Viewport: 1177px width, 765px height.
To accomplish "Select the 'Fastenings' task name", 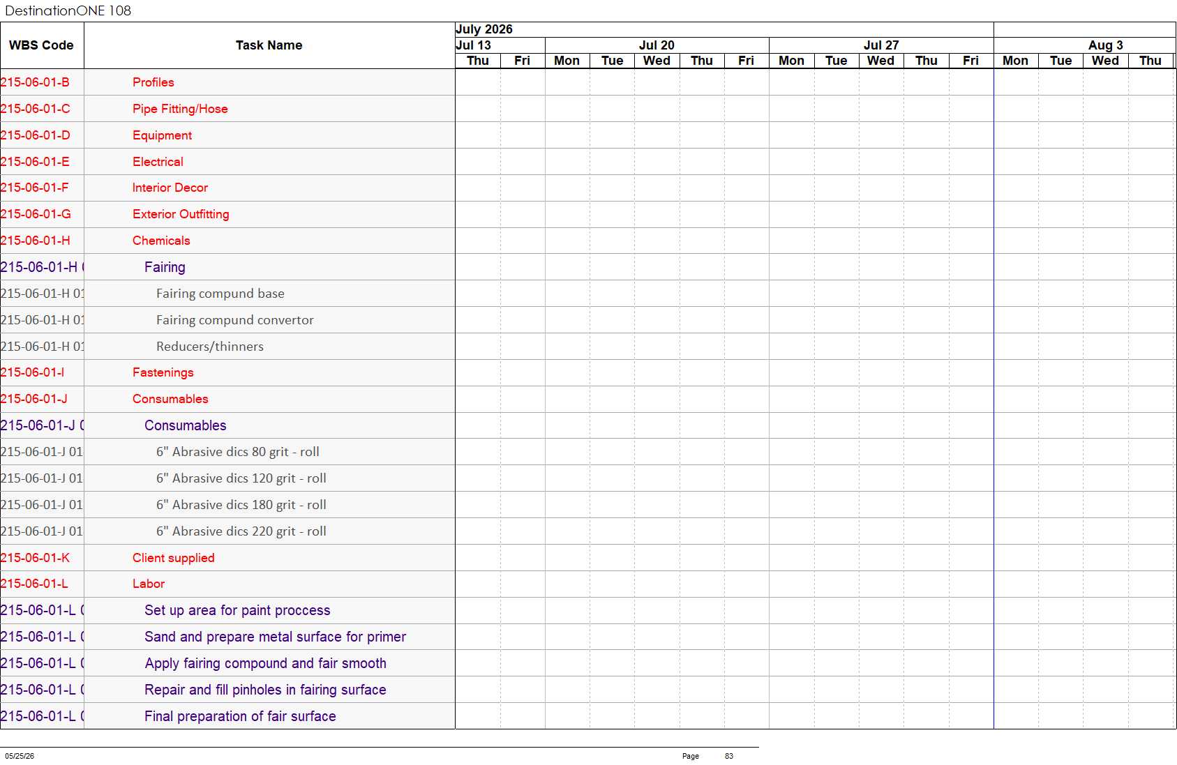I will tap(163, 372).
